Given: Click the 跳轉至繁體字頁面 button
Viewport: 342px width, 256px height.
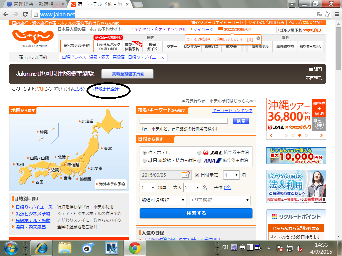Looking at the screenshot, I should click(x=128, y=74).
